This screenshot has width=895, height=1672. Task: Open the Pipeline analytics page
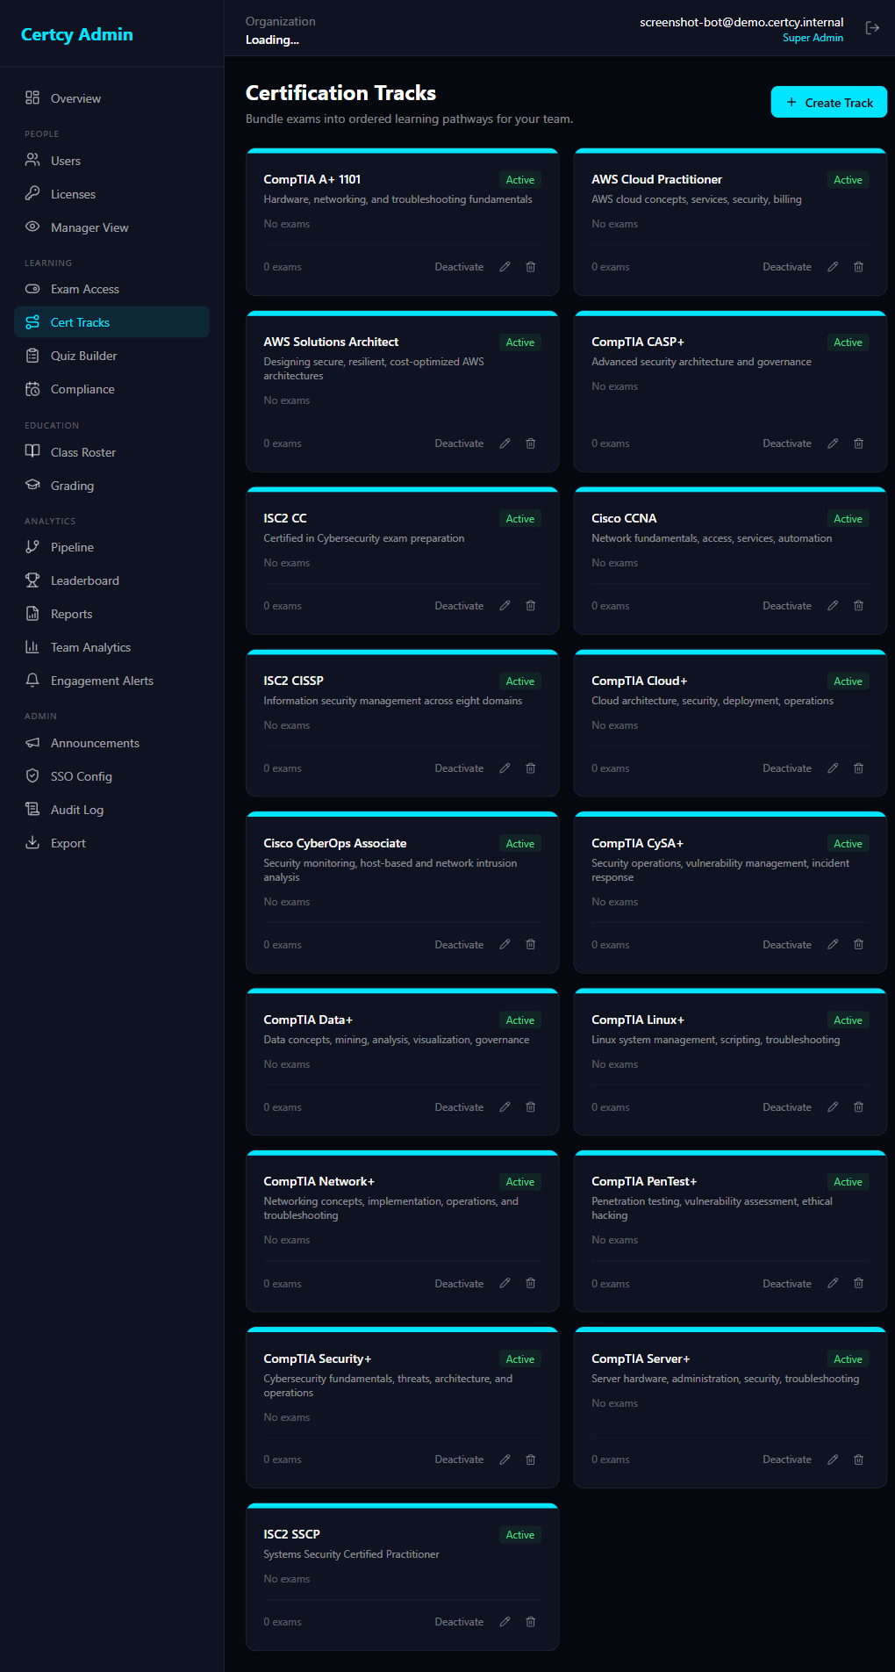[112, 547]
